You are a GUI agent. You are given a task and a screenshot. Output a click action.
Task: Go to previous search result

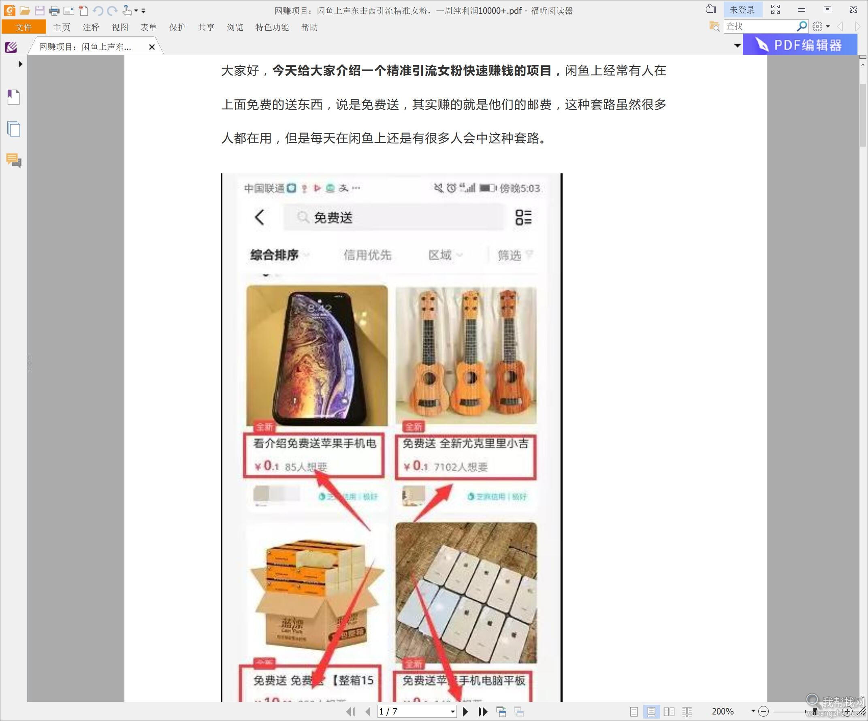pos(840,27)
